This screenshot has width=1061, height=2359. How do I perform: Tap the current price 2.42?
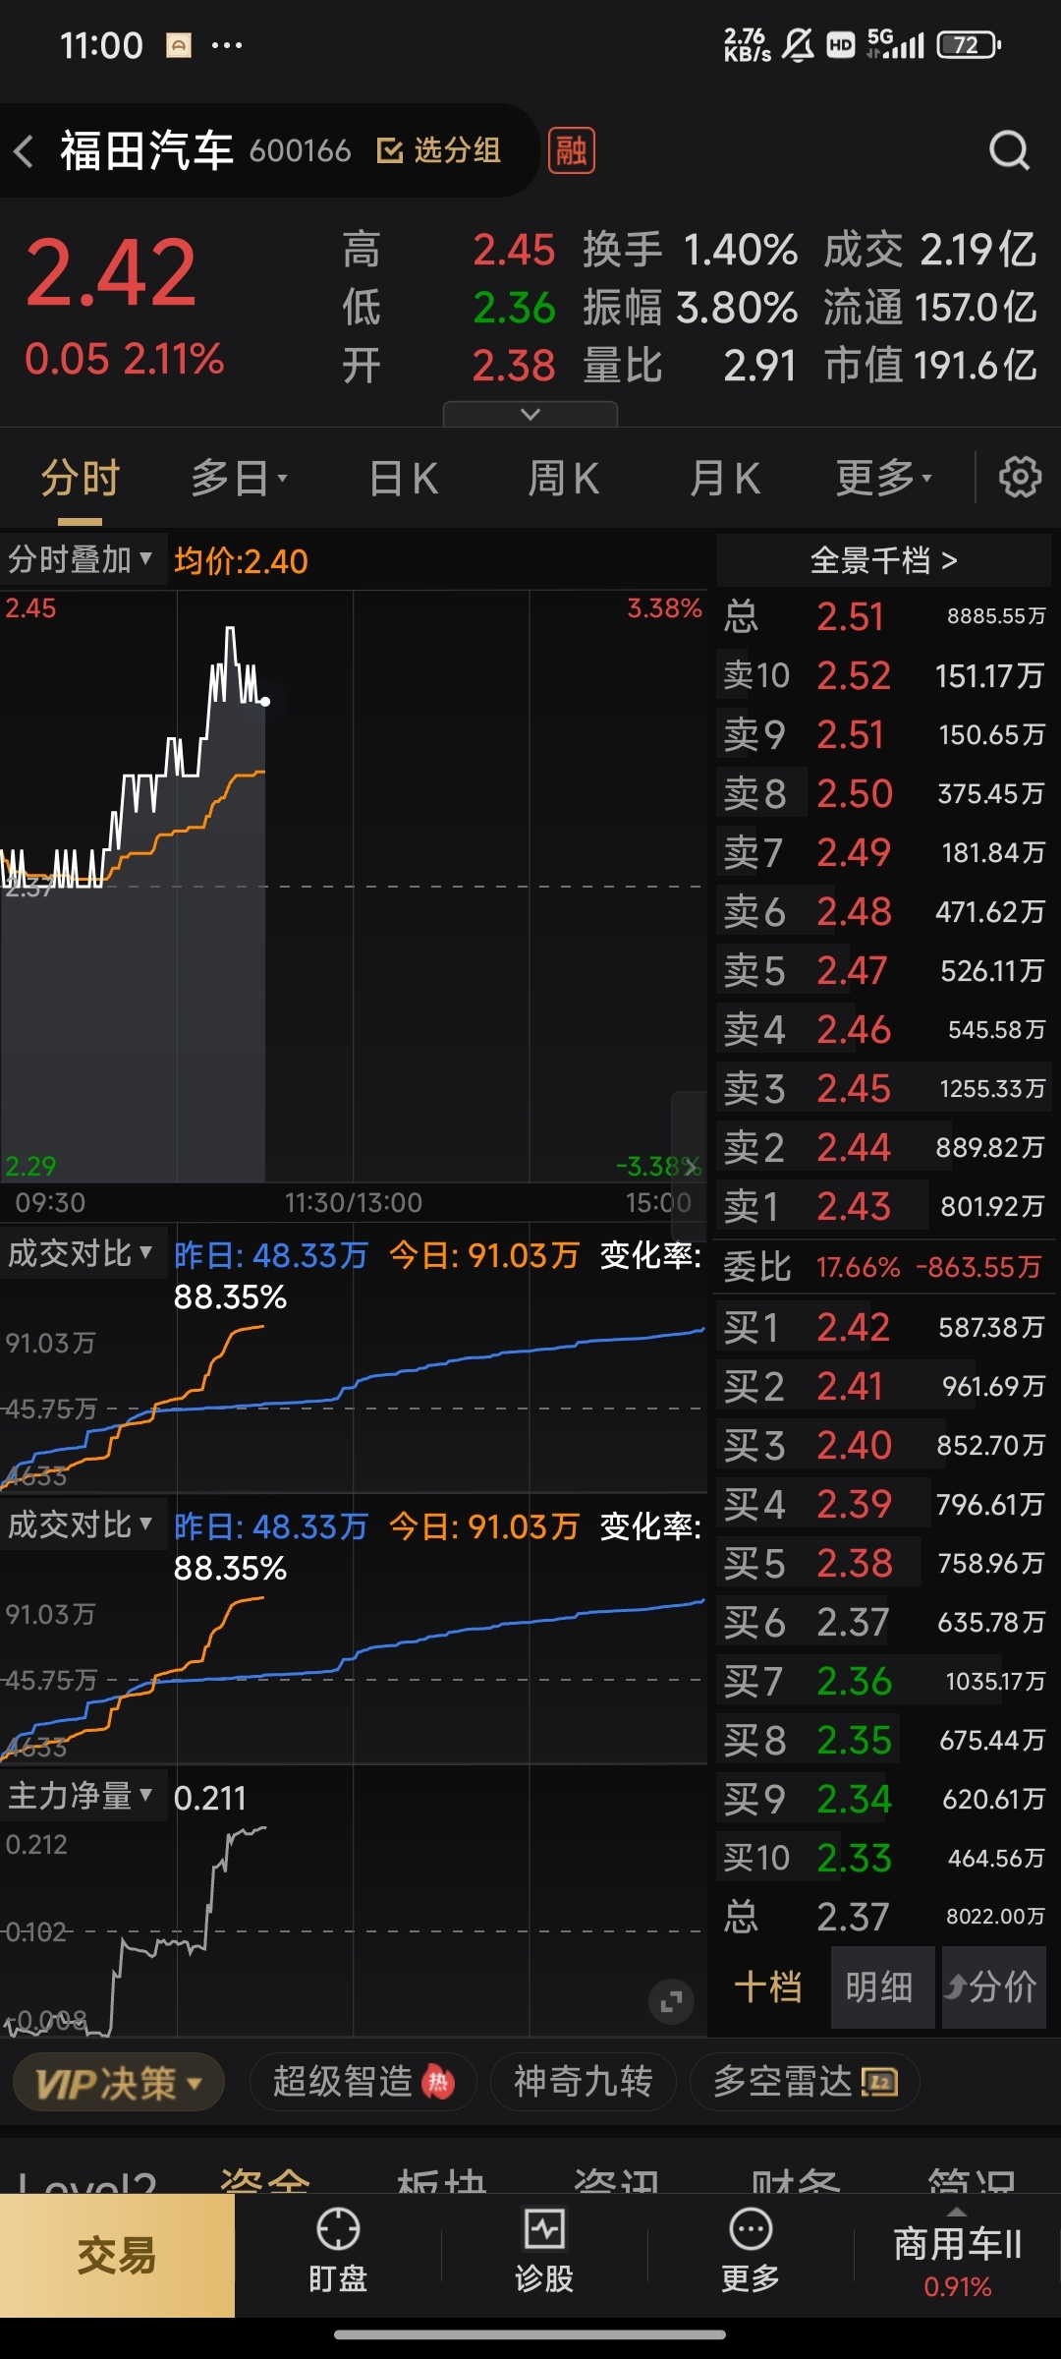coord(111,272)
